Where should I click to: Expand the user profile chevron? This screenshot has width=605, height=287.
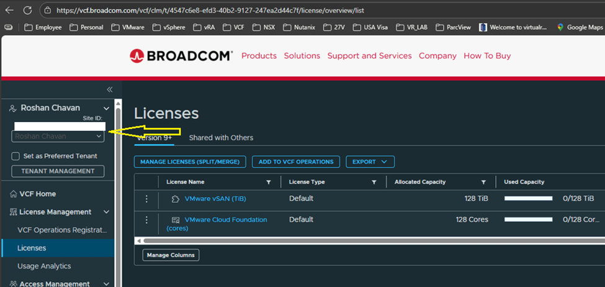104,108
